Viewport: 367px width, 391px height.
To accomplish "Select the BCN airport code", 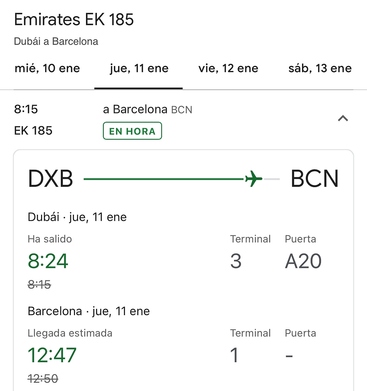I will (315, 179).
